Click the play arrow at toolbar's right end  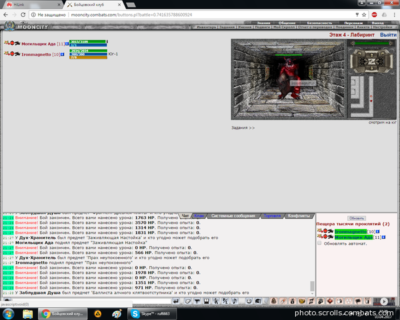[x=384, y=301]
